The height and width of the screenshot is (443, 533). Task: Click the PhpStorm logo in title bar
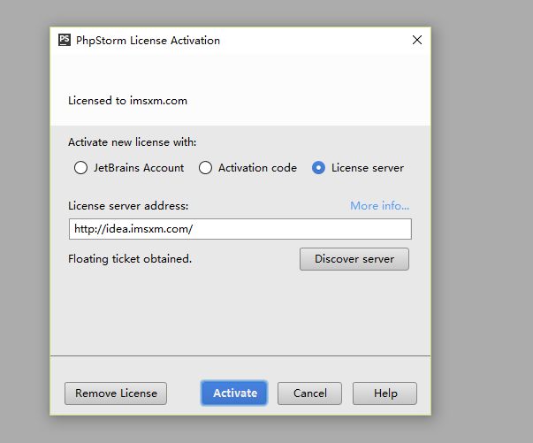pyautogui.click(x=65, y=40)
